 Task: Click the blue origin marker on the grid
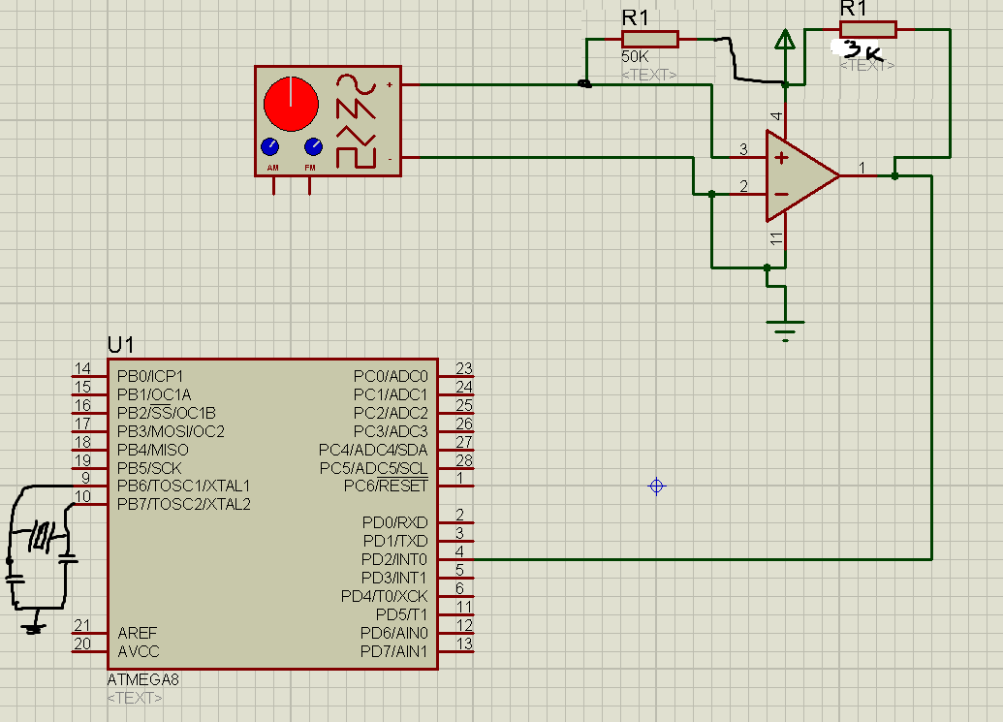pos(657,486)
